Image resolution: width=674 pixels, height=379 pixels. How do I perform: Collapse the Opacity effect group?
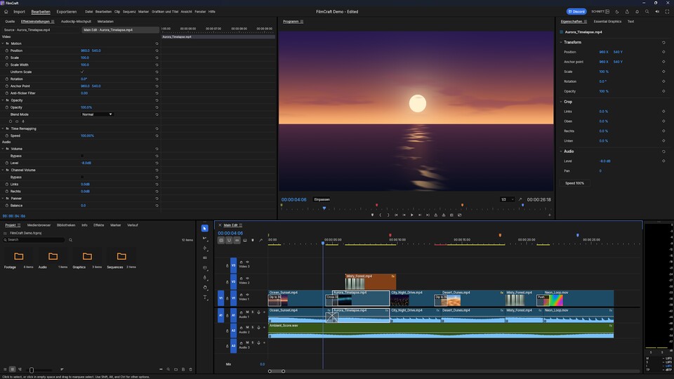3,100
